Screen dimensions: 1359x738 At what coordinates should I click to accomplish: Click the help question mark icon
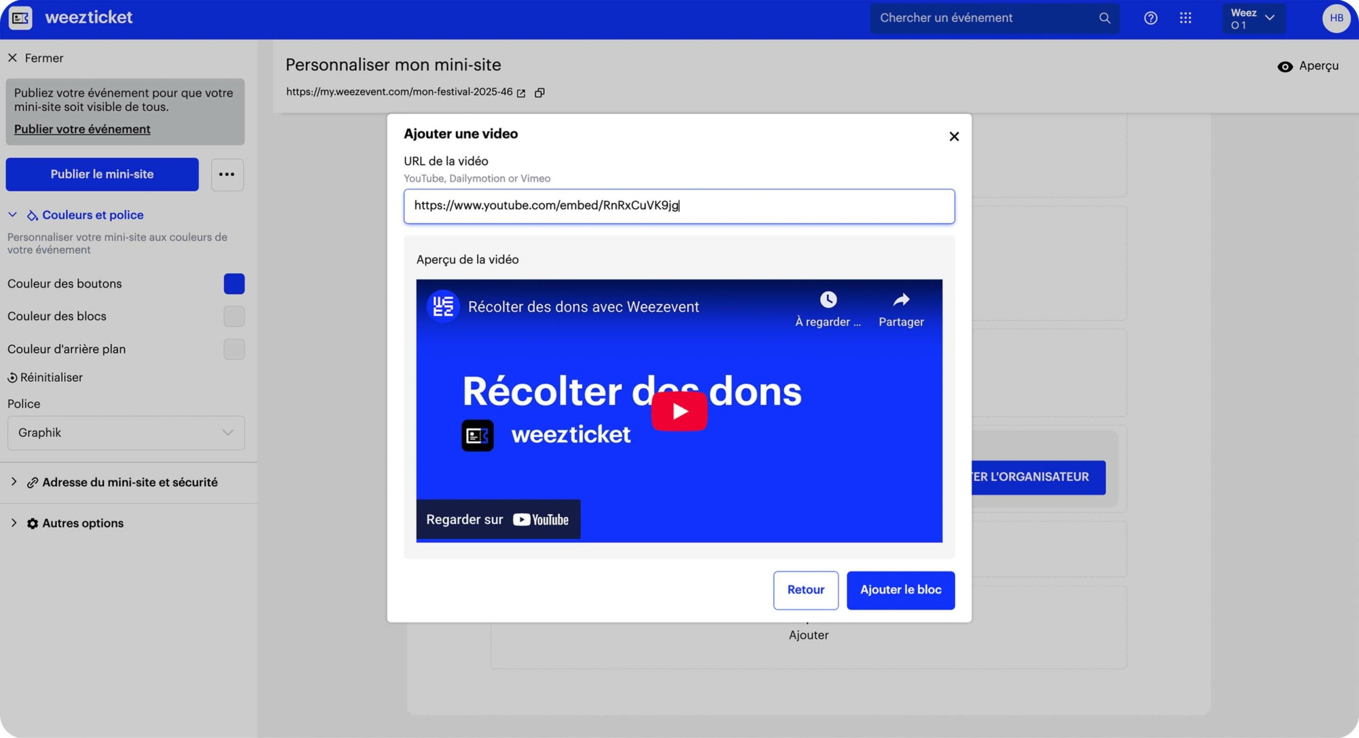point(1150,18)
